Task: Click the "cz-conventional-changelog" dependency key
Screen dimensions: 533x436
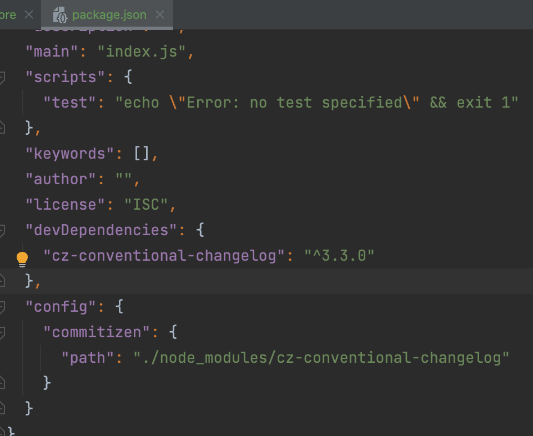Action: 164,256
